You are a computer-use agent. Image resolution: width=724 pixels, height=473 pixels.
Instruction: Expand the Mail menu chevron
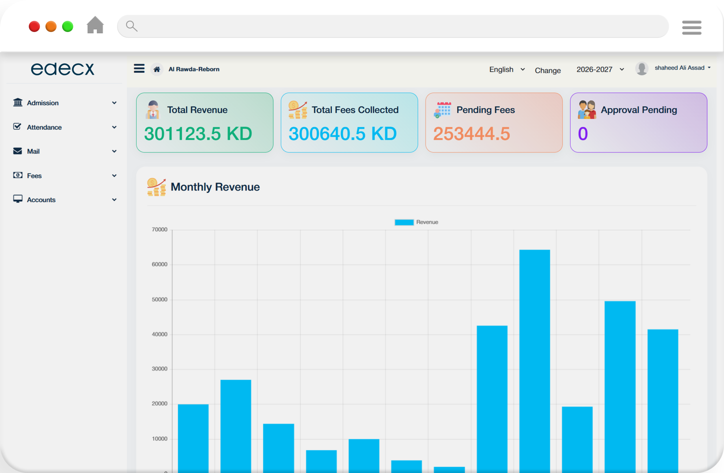[x=114, y=151]
